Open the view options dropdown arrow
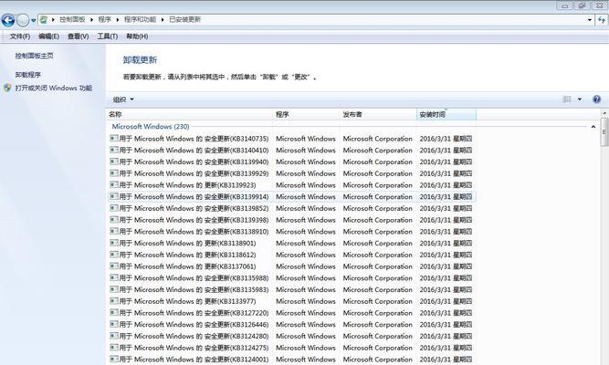This screenshot has width=609, height=365. (580, 99)
